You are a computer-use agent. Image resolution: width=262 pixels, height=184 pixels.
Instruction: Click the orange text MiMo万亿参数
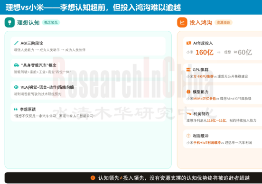click(205, 99)
